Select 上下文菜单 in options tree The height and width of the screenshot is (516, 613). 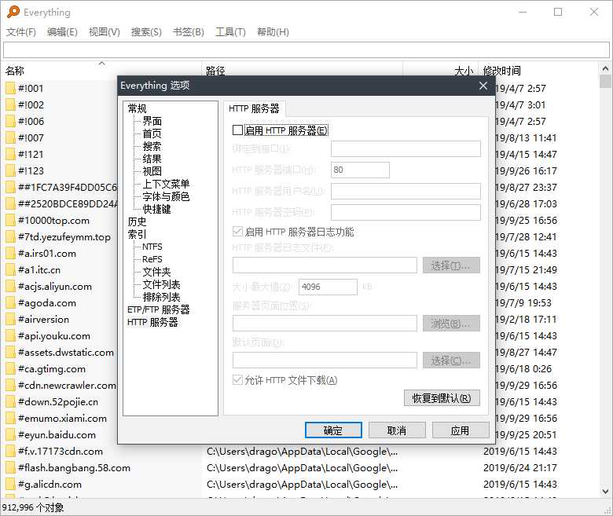[x=166, y=184]
